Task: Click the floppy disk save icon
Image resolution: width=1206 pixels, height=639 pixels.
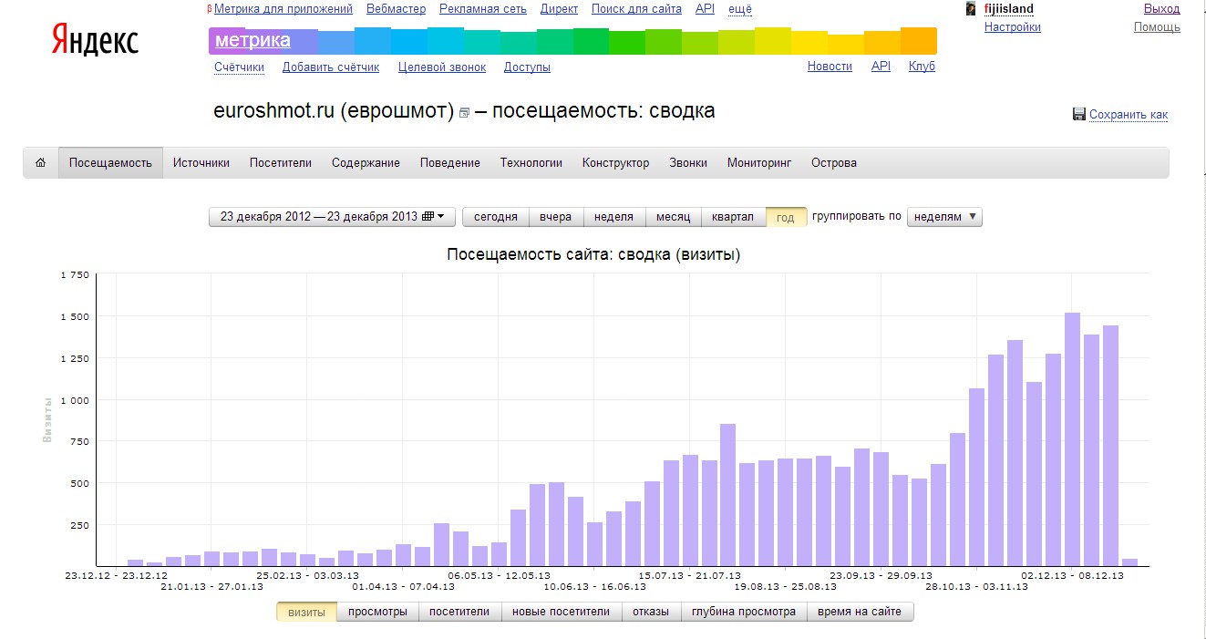Action: (x=1079, y=114)
